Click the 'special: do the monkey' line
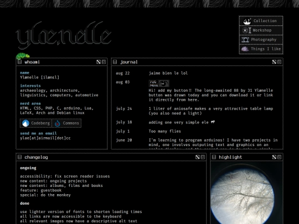The width and height of the screenshot is (299, 224). pyautogui.click(x=45, y=195)
